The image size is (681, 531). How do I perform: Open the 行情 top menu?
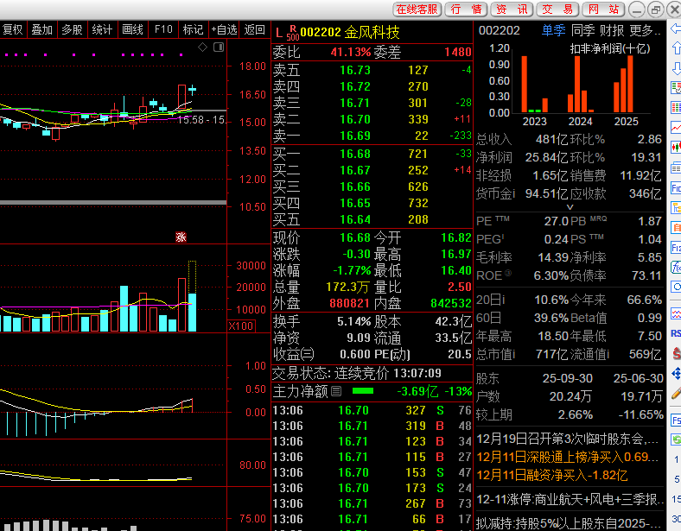click(466, 9)
